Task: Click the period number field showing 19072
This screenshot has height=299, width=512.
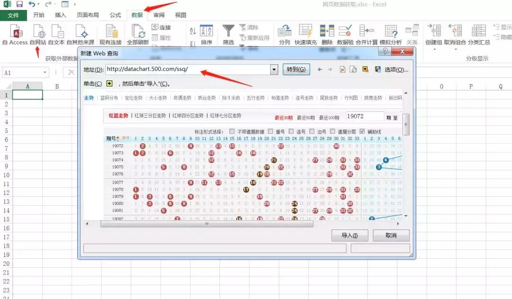Action: tap(365, 116)
